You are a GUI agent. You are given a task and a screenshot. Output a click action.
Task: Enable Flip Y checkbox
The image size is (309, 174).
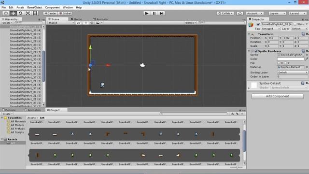point(285,63)
